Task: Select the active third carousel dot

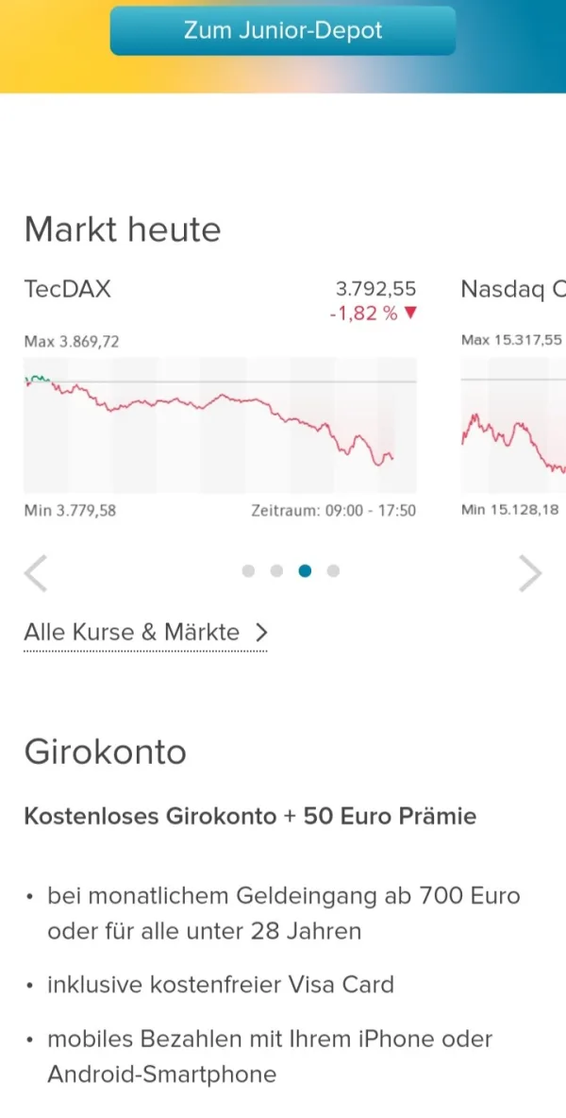Action: point(305,570)
